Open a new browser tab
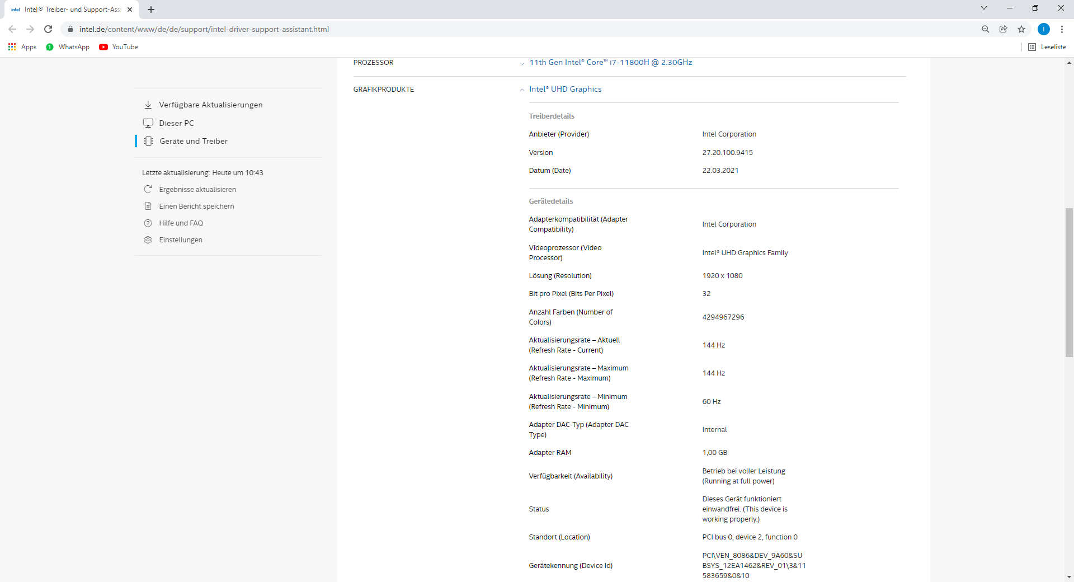This screenshot has height=582, width=1074. (151, 10)
